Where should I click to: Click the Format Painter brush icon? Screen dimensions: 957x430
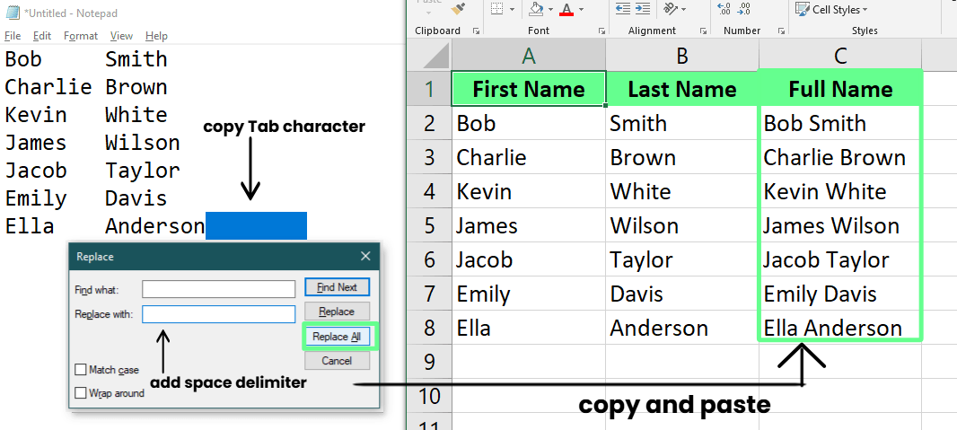pyautogui.click(x=459, y=8)
